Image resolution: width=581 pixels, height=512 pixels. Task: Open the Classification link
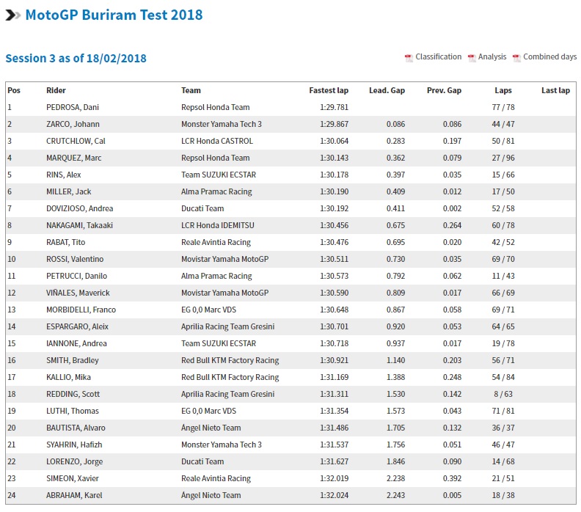click(x=439, y=56)
